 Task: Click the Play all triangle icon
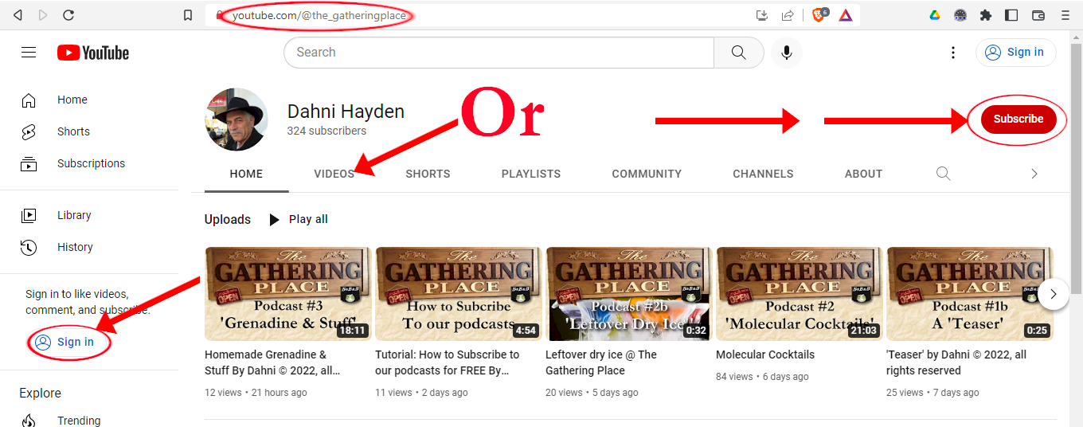(x=275, y=220)
